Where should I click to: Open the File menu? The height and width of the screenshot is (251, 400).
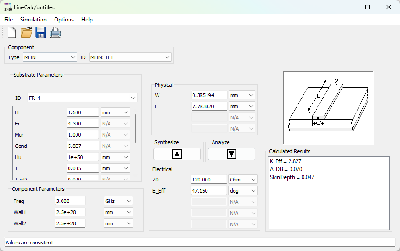(x=8, y=20)
